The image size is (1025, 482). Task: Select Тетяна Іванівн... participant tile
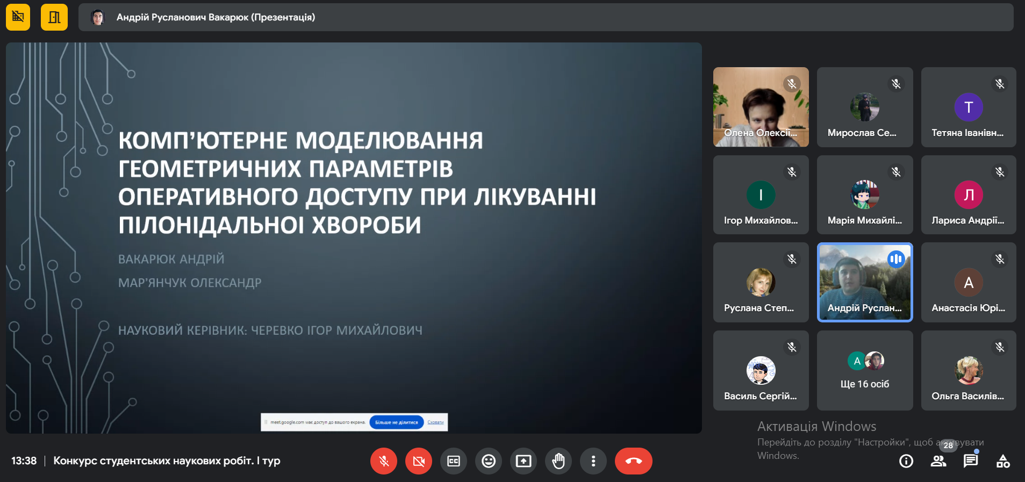click(x=969, y=107)
